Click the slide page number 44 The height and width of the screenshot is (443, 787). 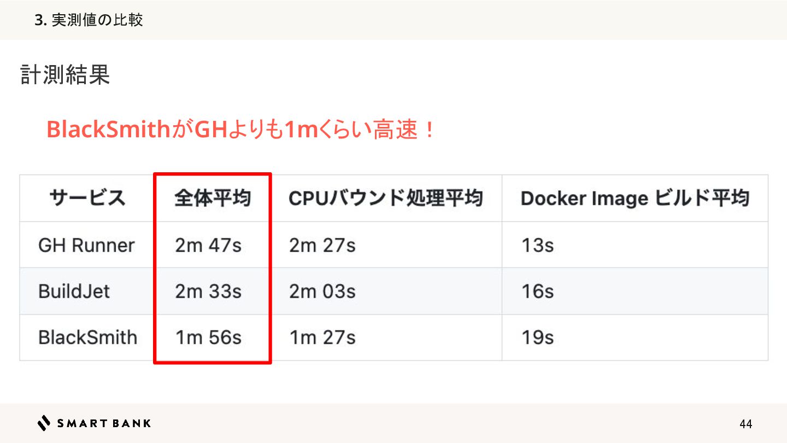tap(745, 424)
